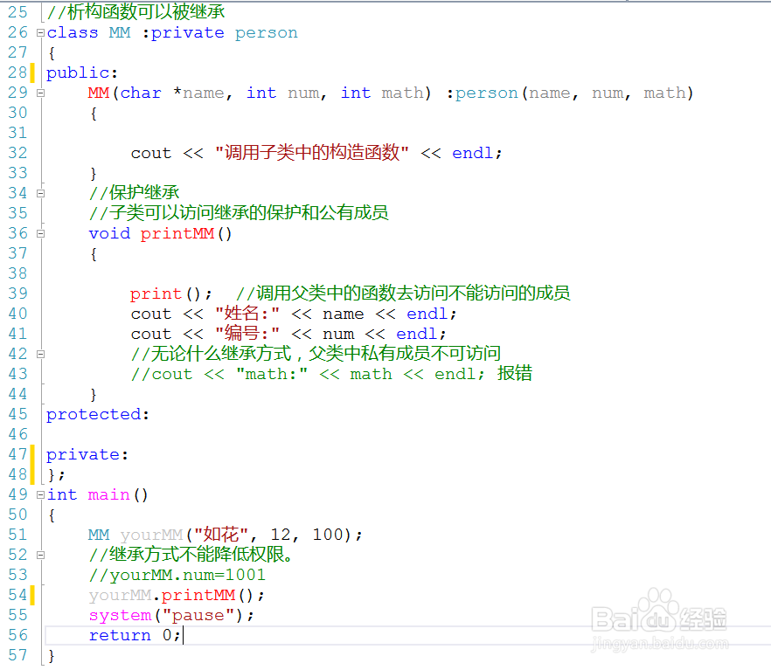Click the comment '//继承方式不能降低权限。'

click(x=191, y=555)
